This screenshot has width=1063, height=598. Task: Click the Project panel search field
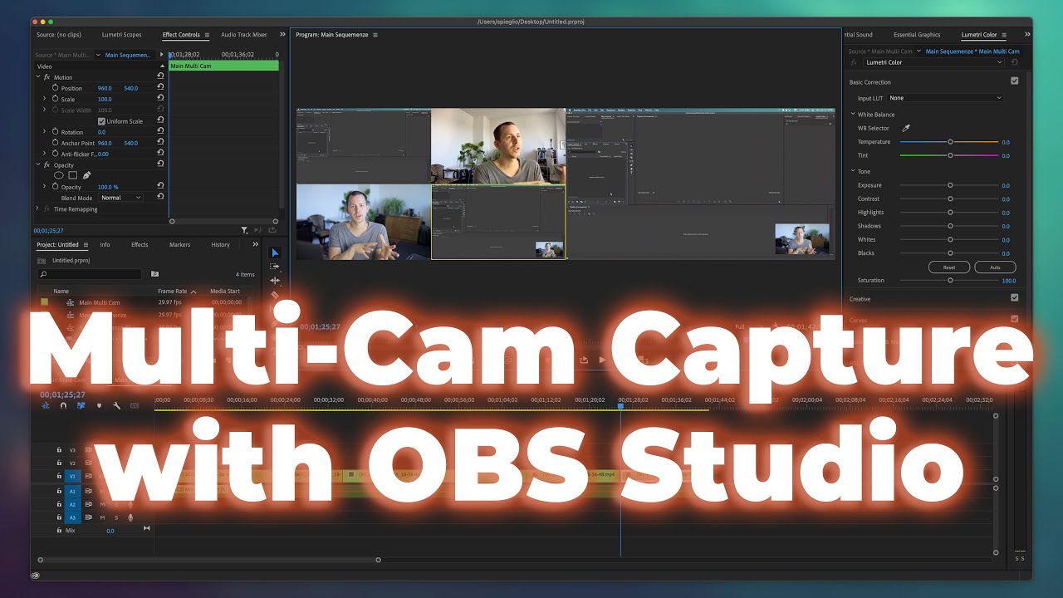click(x=89, y=274)
